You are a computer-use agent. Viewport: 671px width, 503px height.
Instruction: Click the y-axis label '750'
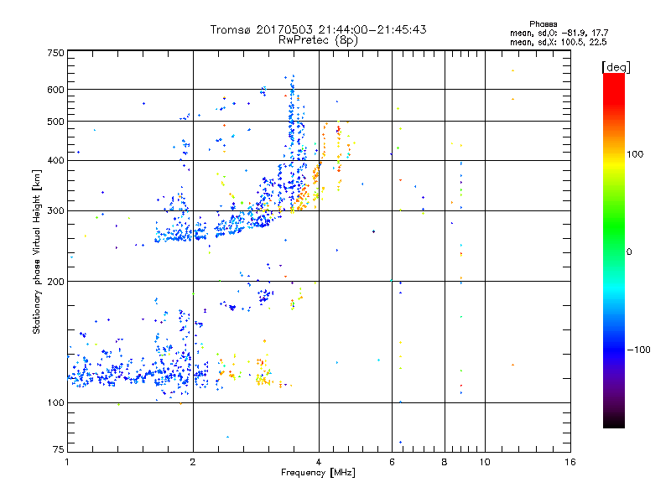click(x=55, y=53)
